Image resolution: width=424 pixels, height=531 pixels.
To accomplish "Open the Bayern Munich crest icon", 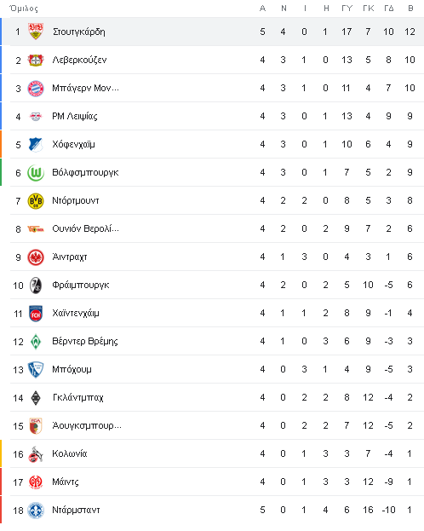I will click(36, 89).
